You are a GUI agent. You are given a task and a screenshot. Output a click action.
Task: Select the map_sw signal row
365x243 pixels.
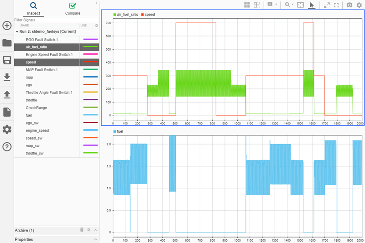pyautogui.click(x=57, y=146)
